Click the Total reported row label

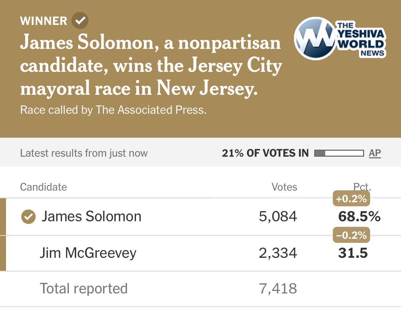coord(84,288)
